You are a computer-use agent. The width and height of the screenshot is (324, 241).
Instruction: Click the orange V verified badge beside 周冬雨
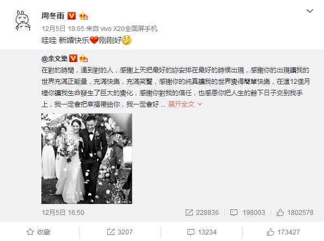pos(72,16)
